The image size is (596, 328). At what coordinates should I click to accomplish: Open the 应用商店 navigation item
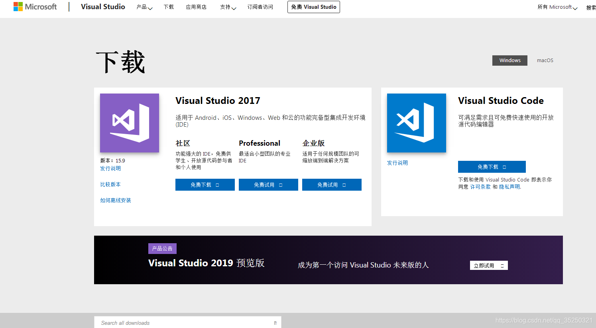tap(196, 7)
